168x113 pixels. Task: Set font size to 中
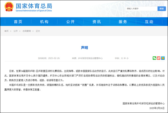point(125,58)
